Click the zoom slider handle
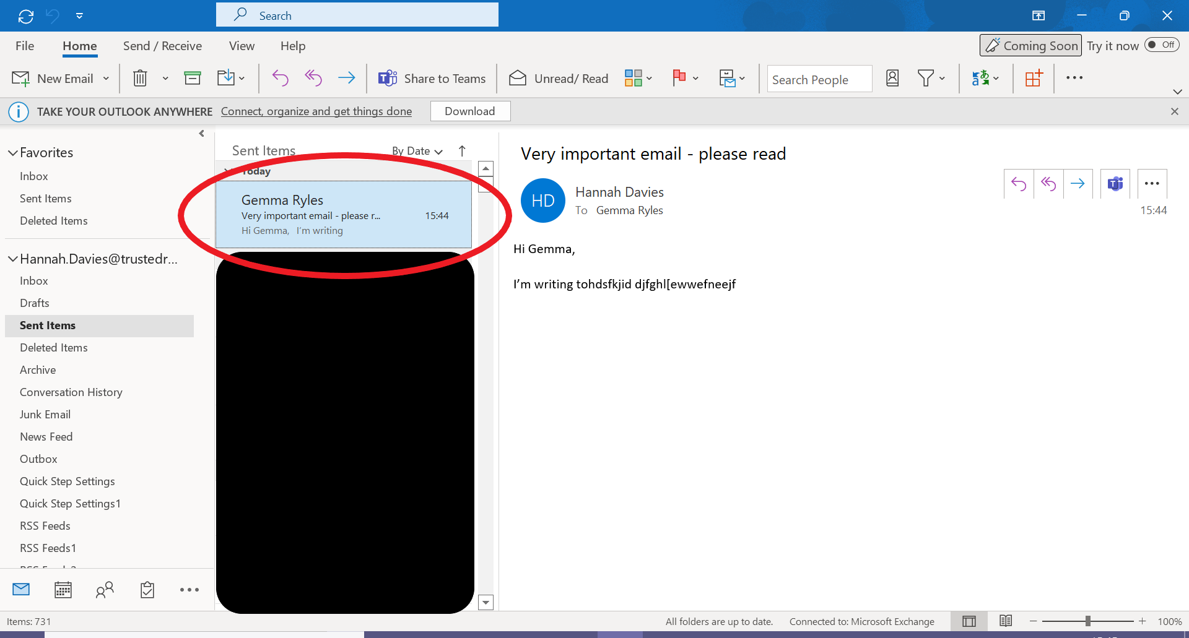Screen dimensions: 1189x638 click(1088, 621)
